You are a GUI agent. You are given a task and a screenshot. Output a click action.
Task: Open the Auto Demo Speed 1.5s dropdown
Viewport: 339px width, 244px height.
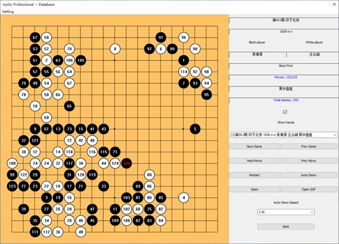286,212
